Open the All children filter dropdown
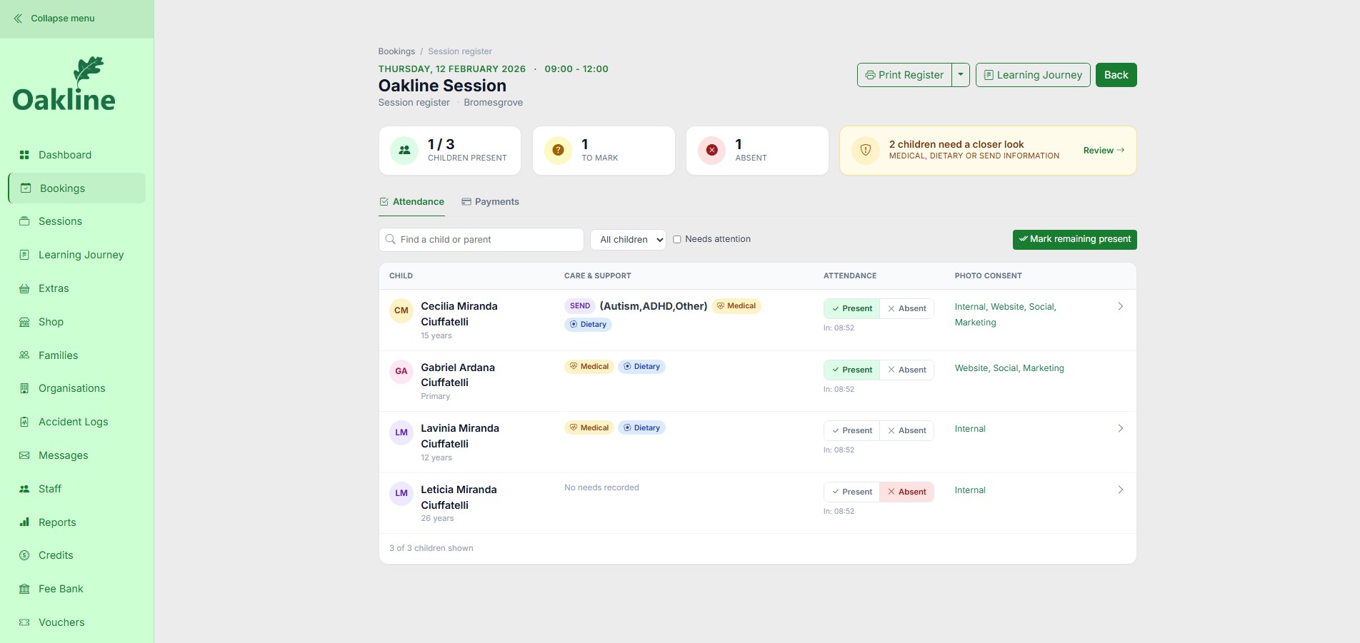1360x643 pixels. click(x=628, y=240)
